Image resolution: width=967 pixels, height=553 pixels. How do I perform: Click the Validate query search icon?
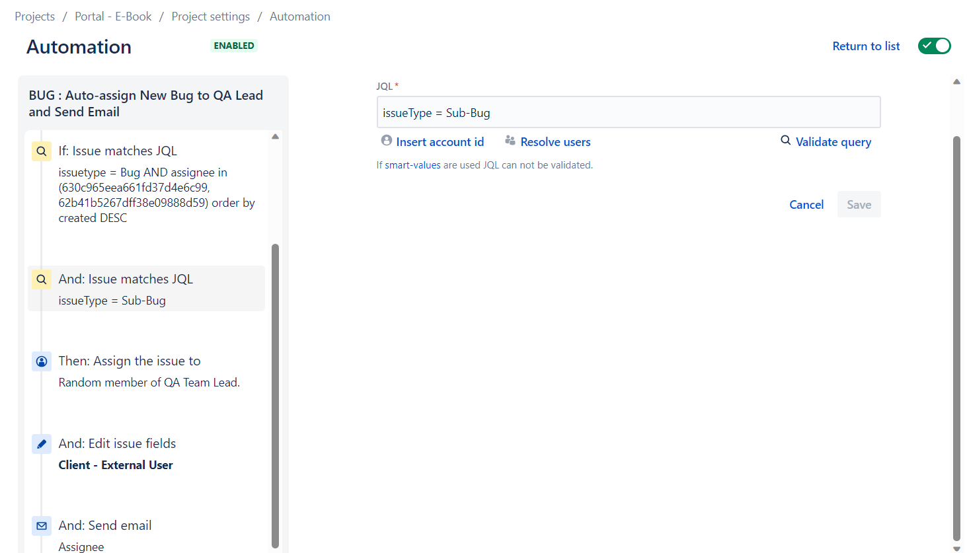[x=786, y=141]
